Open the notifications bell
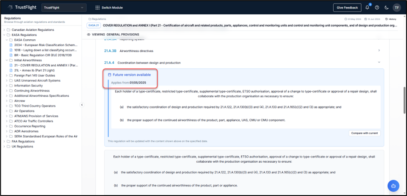The image size is (407, 196). point(367,7)
